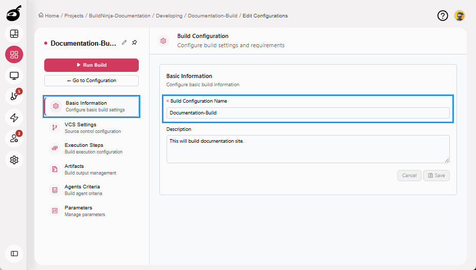Click the Artifacts file icon
Screen dimensions: 476x270
[54, 169]
